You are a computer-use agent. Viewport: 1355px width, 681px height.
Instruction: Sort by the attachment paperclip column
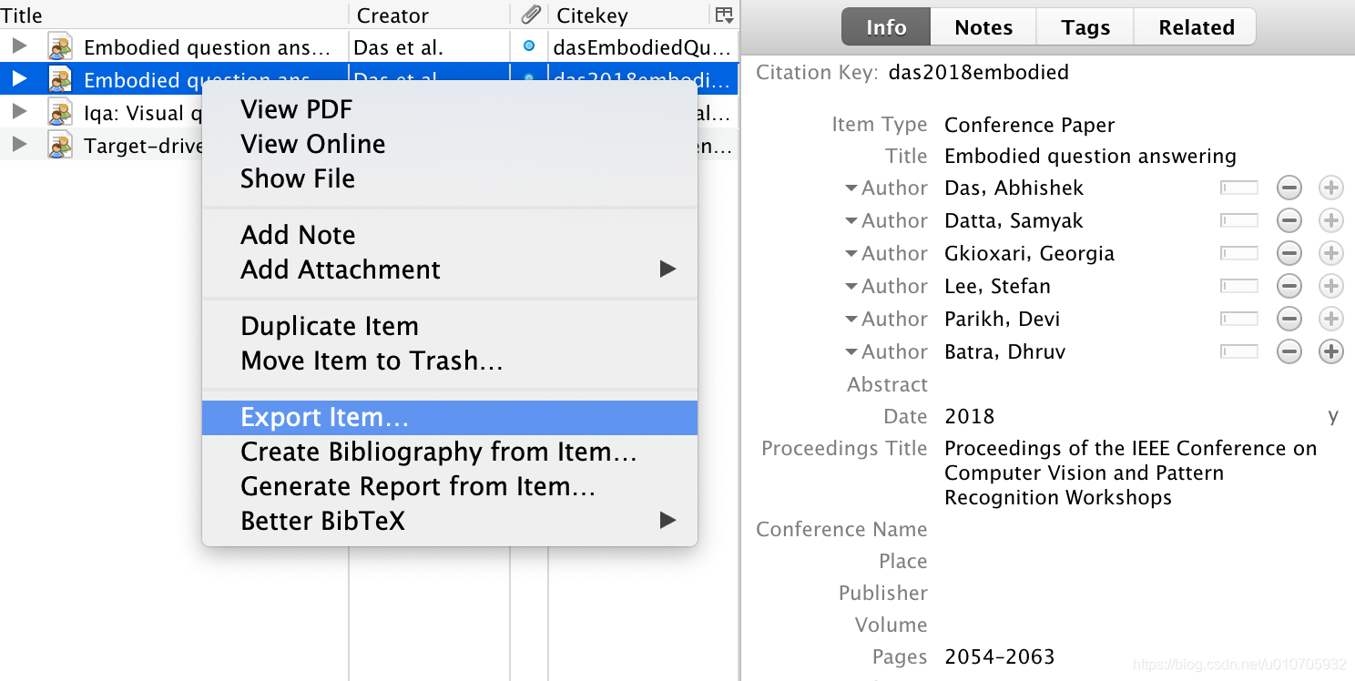(x=530, y=15)
